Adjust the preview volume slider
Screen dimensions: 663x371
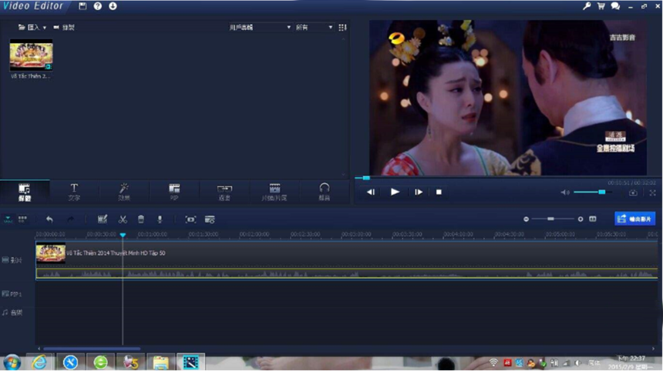(x=592, y=192)
